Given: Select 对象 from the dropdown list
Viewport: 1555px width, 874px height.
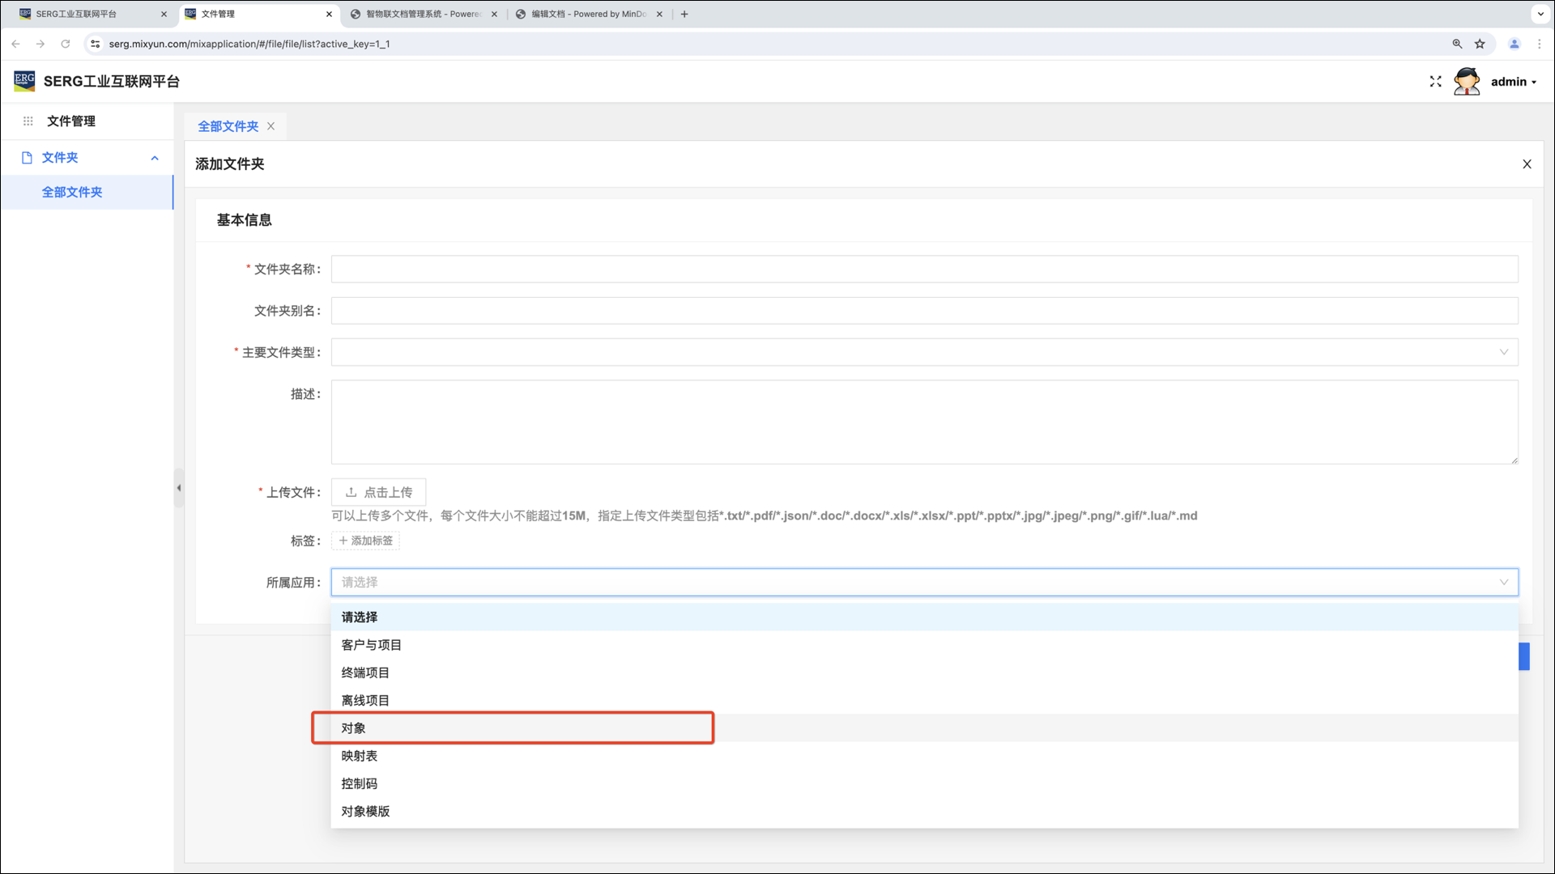Looking at the screenshot, I should (x=353, y=728).
